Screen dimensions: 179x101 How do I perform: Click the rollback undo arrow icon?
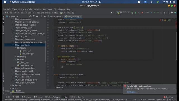[164, 13]
